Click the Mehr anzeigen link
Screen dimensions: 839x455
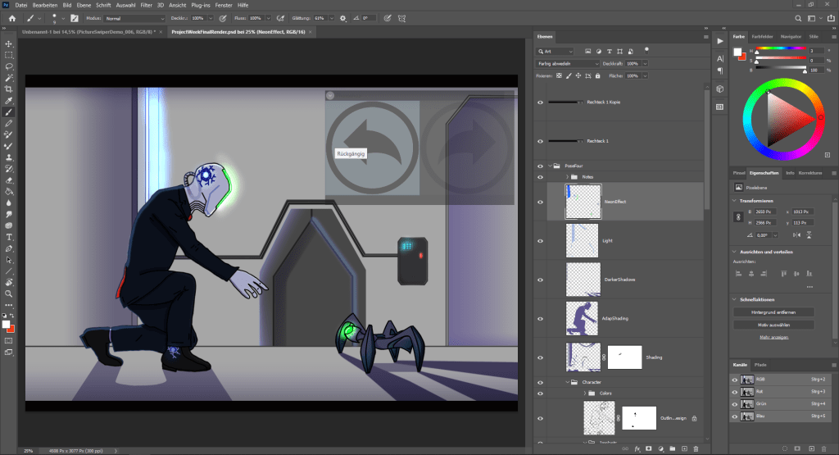click(773, 337)
